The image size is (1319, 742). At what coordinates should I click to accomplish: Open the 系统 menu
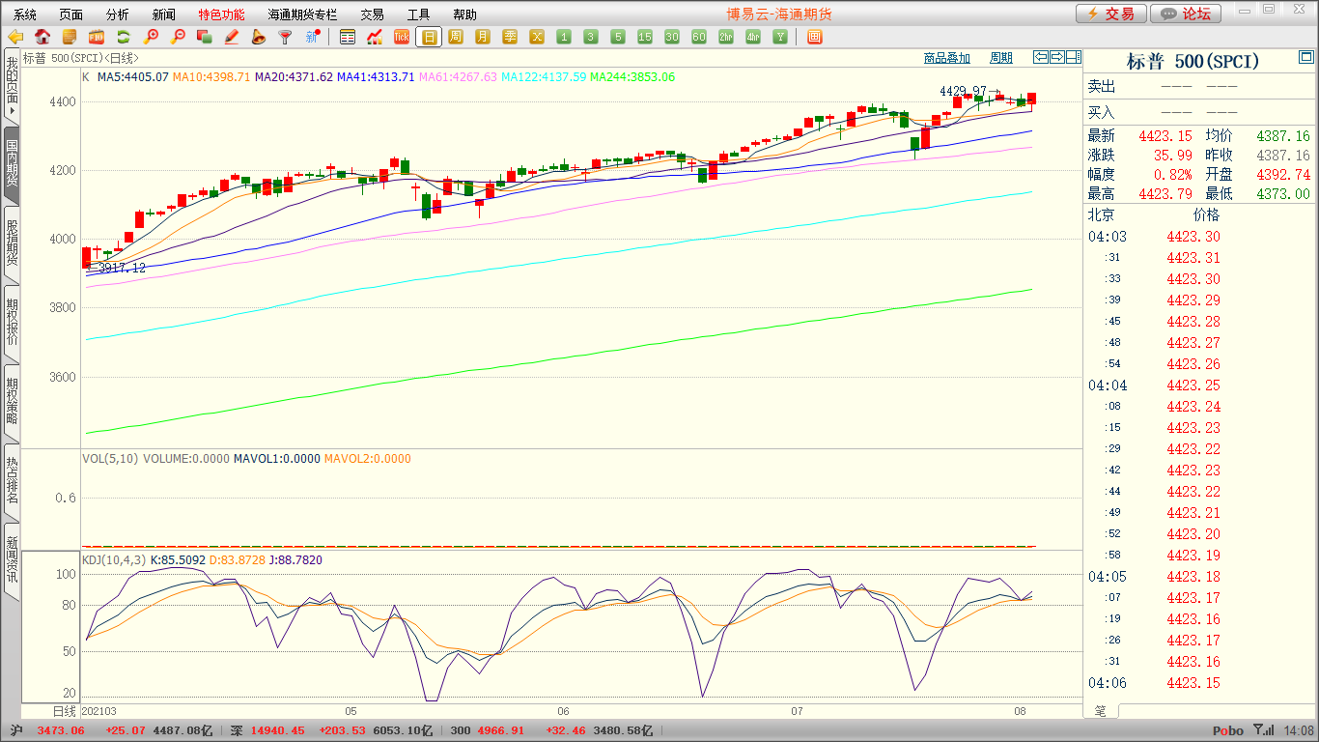point(25,14)
